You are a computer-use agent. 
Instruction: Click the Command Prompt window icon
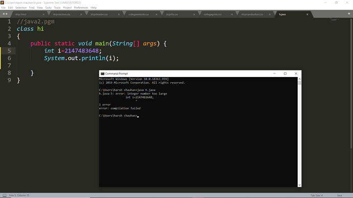click(102, 73)
